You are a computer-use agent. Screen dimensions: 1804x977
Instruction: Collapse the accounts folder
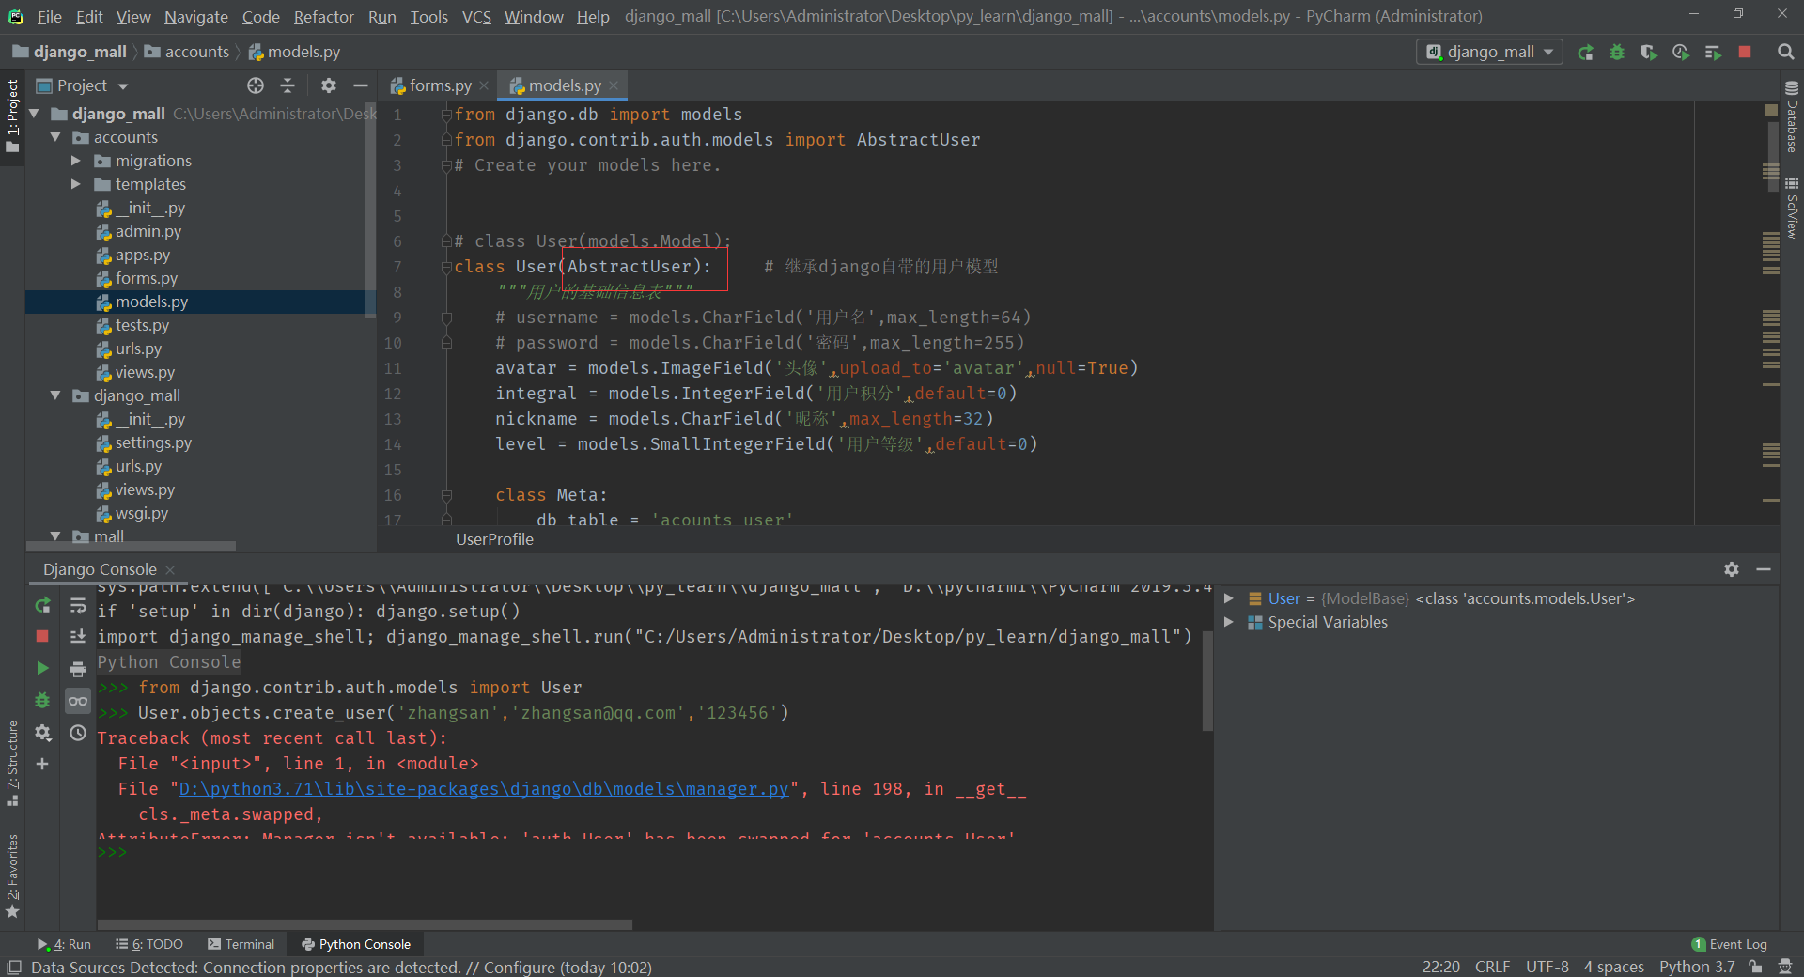tap(55, 137)
